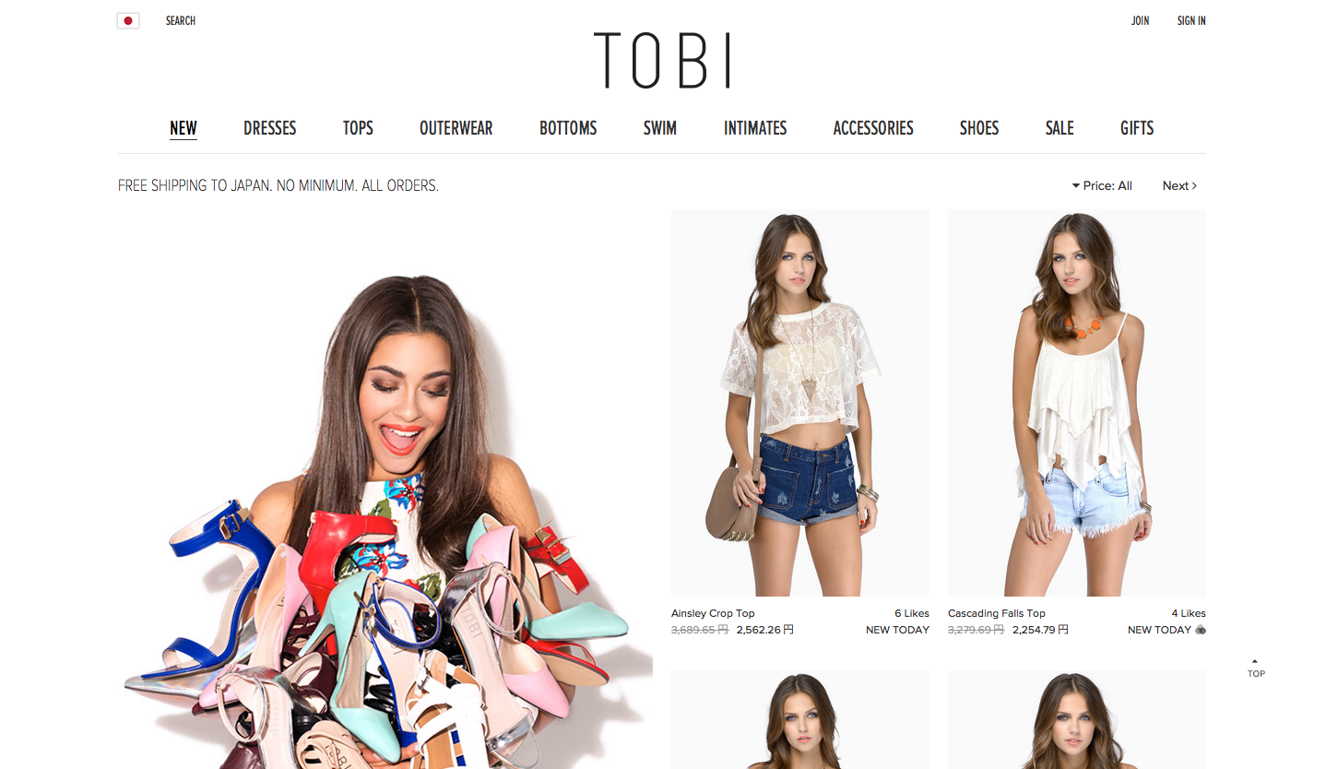Image resolution: width=1326 pixels, height=769 pixels.
Task: Open the SEARCH link
Action: coord(181,20)
